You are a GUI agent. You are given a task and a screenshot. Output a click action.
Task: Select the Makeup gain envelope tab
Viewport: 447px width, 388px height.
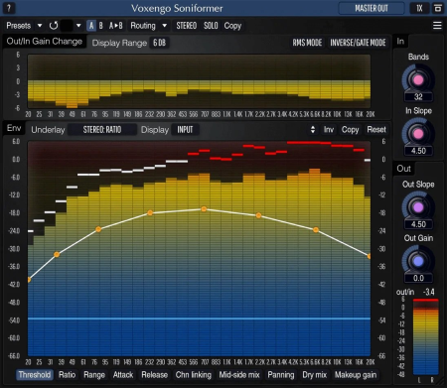coord(356,375)
